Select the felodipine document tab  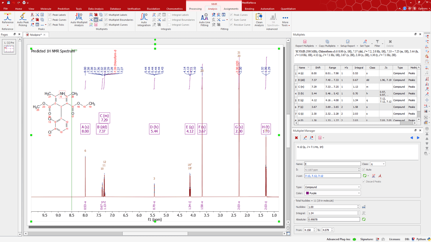click(36, 35)
